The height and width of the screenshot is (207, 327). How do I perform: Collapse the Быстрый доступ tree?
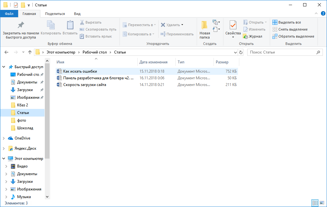pyautogui.click(x=3, y=67)
